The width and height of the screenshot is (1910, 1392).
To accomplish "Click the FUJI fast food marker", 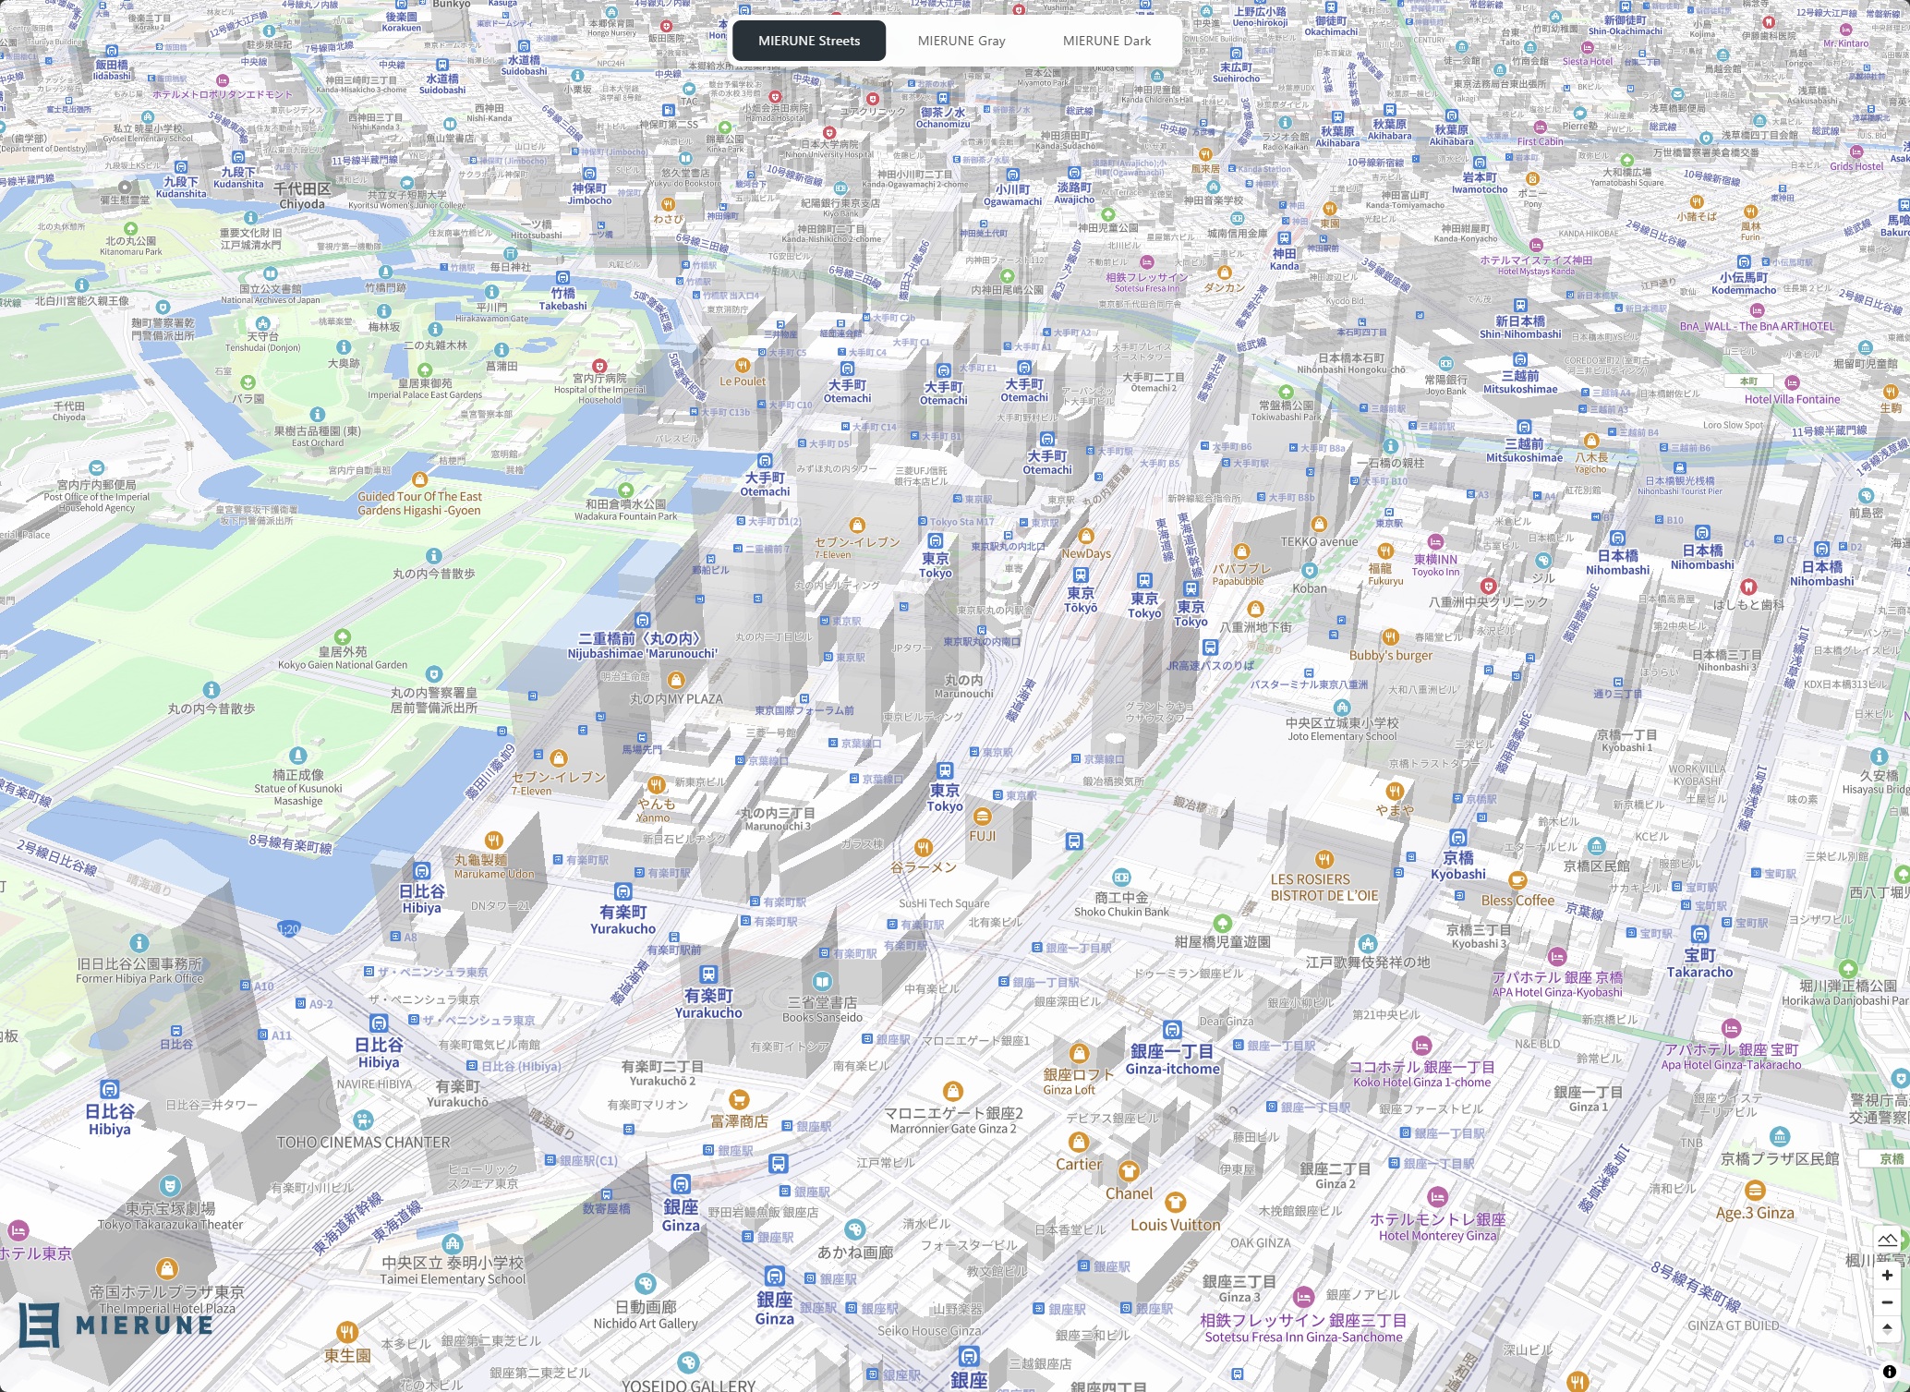I will tap(982, 817).
